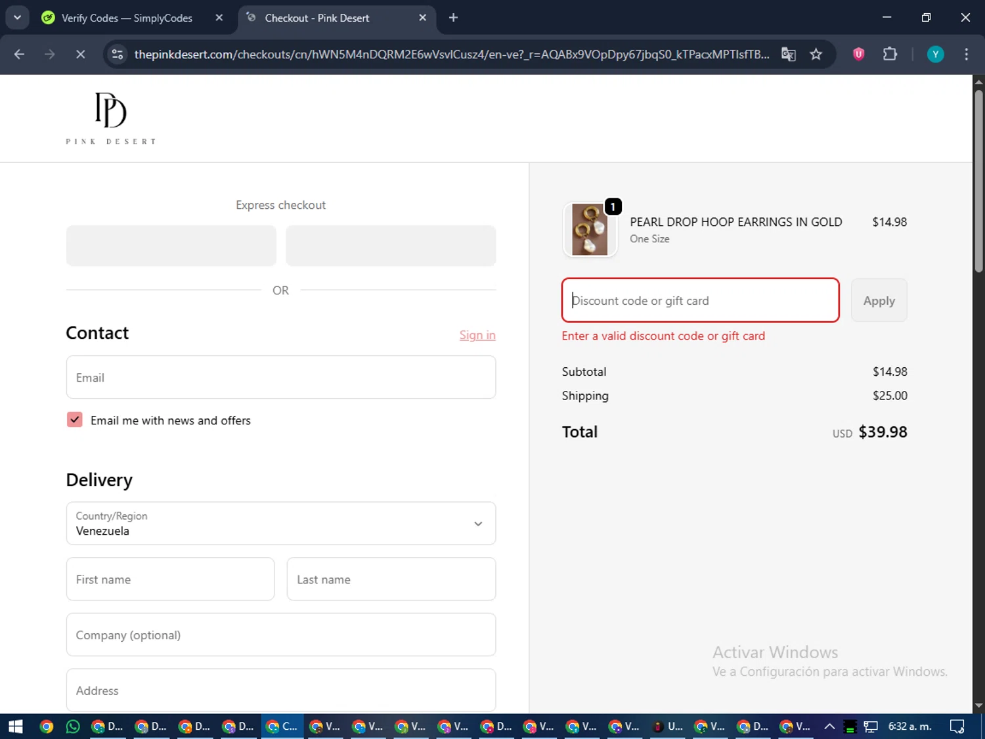Switch to Verify Codes — SimplyCodes tab
The width and height of the screenshot is (985, 739).
click(127, 18)
